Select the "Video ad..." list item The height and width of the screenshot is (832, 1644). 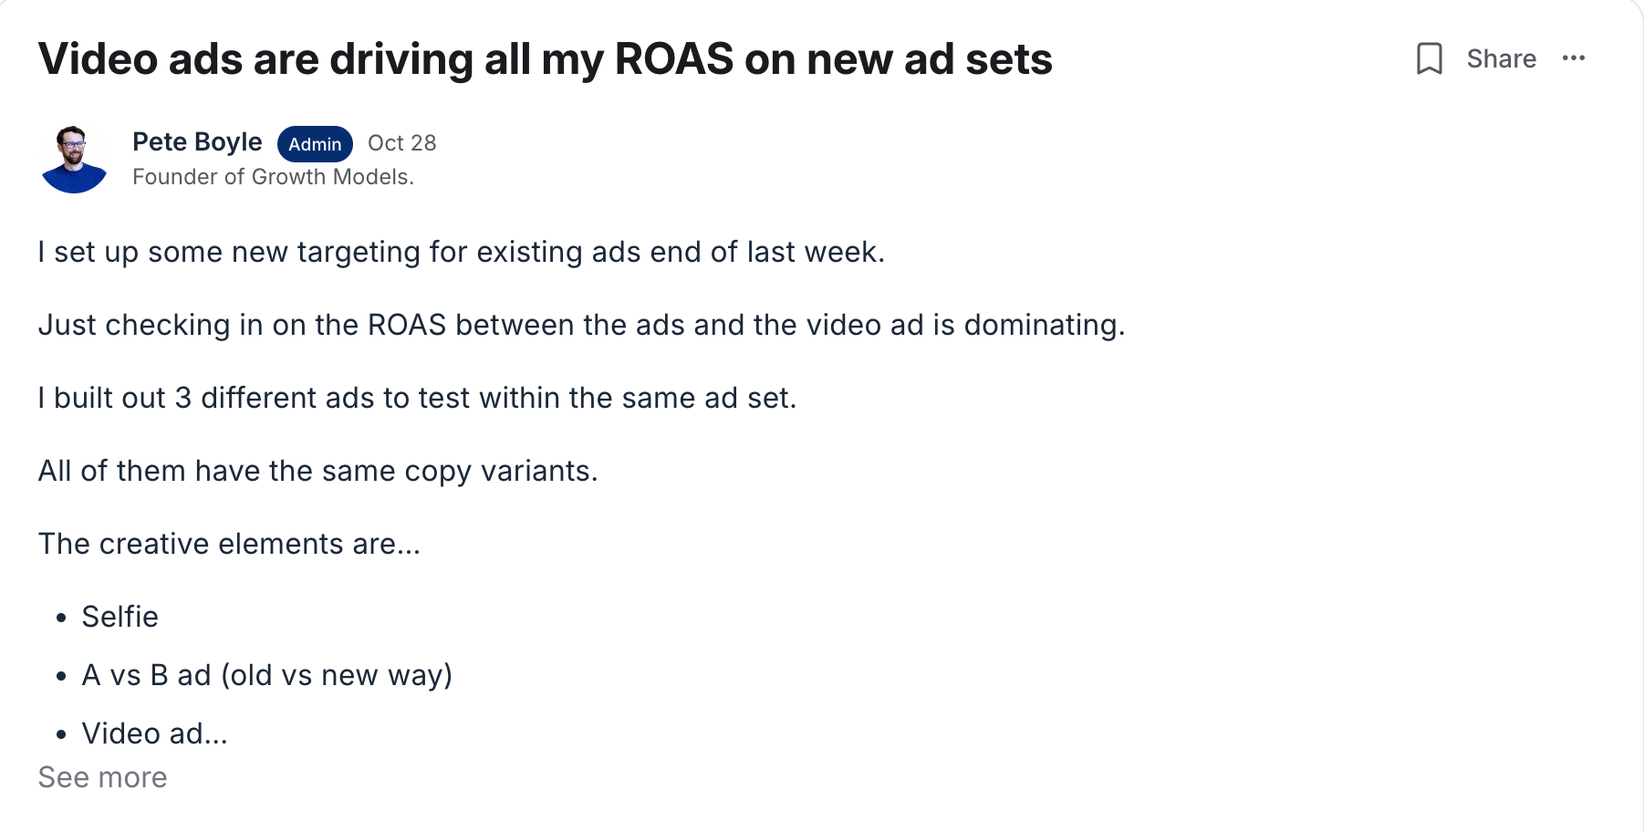(154, 733)
